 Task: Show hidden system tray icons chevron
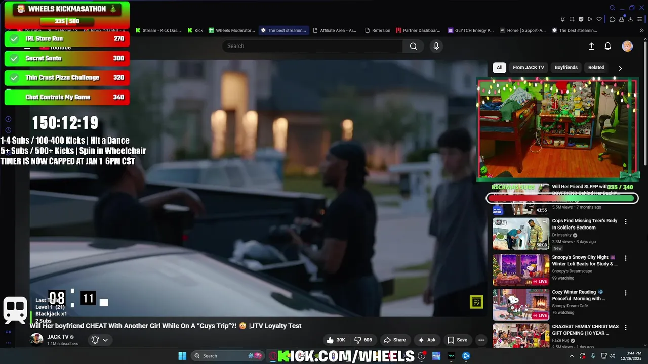[572, 356]
